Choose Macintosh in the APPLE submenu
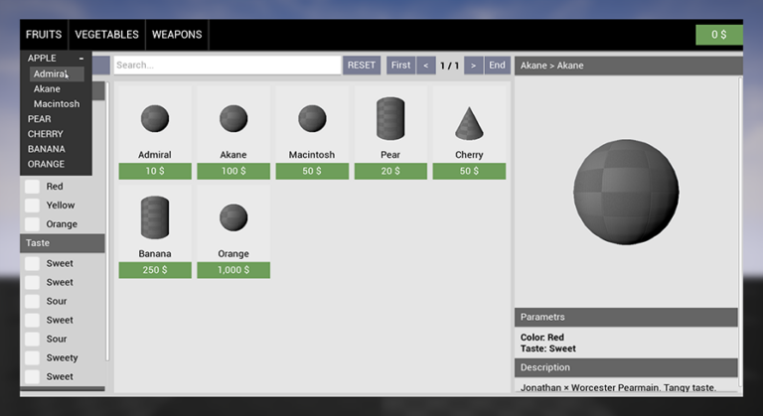Image resolution: width=763 pixels, height=416 pixels. click(x=57, y=104)
